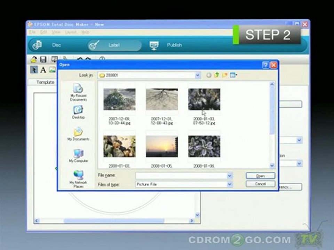Screen dimensions: 334x250
Task: Open the Help menu
Action: pos(85,32)
